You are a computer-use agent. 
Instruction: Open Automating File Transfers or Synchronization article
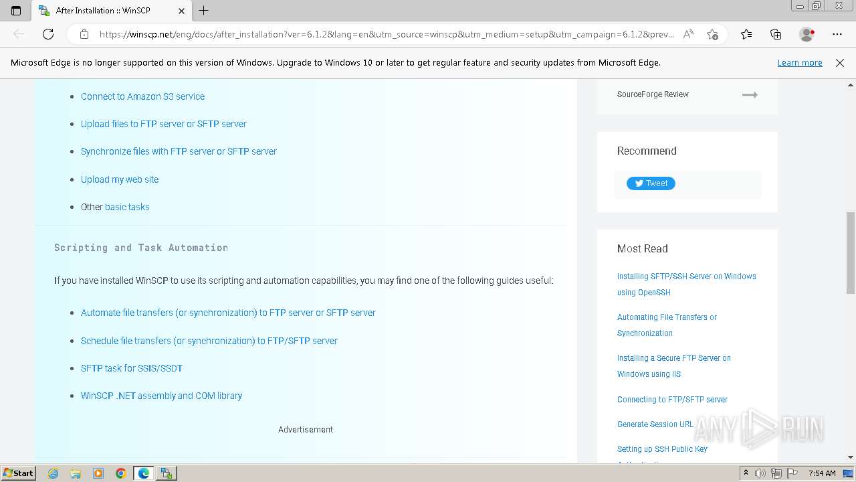pos(667,325)
